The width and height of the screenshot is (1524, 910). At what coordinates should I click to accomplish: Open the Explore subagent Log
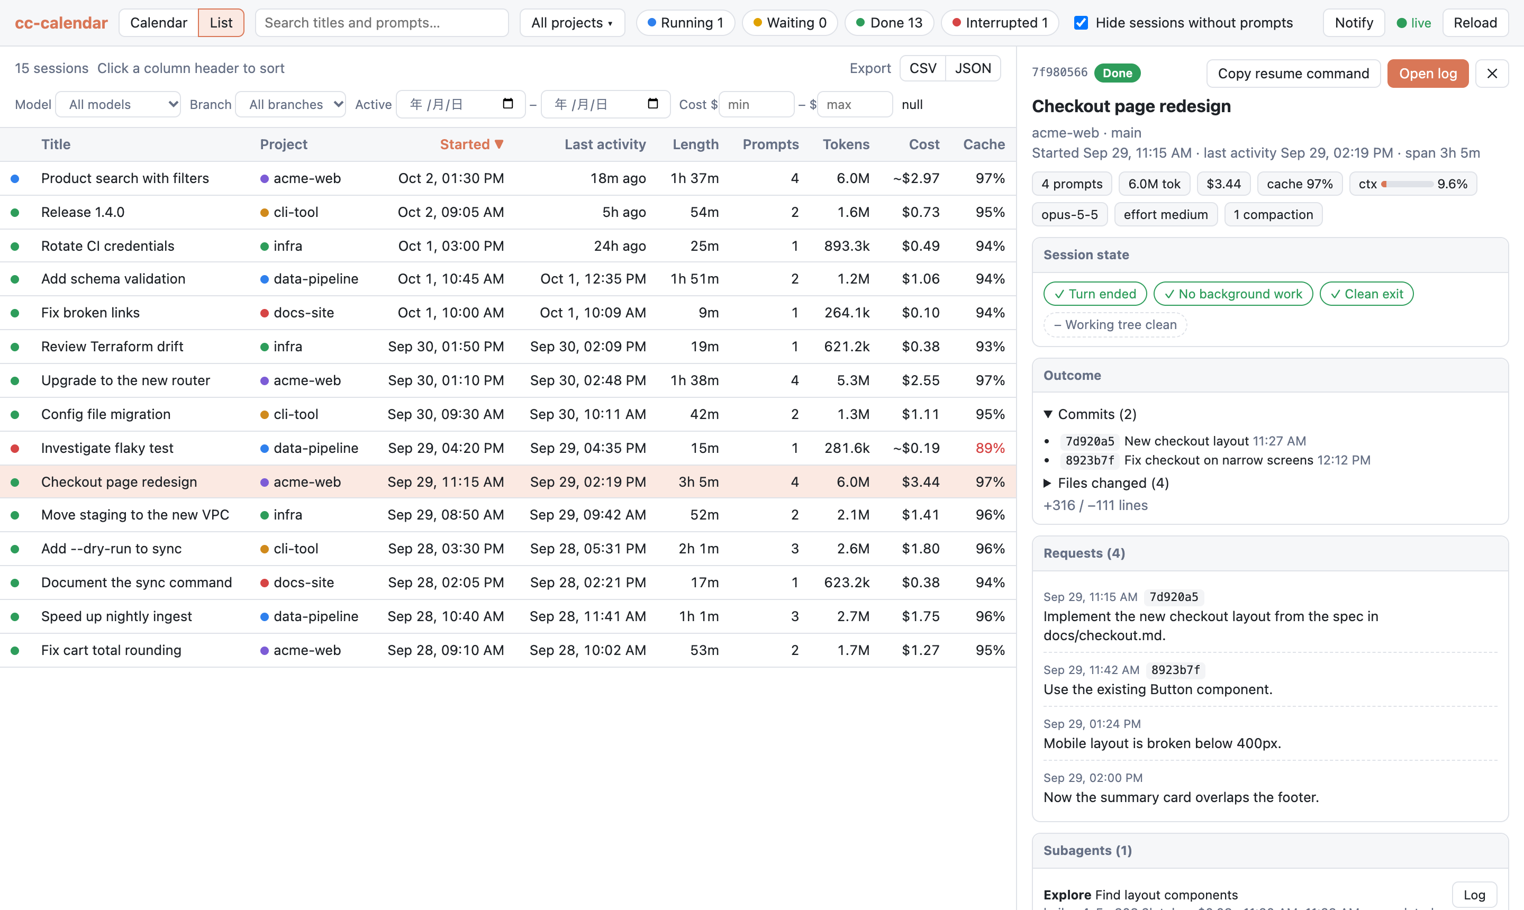pyautogui.click(x=1474, y=895)
